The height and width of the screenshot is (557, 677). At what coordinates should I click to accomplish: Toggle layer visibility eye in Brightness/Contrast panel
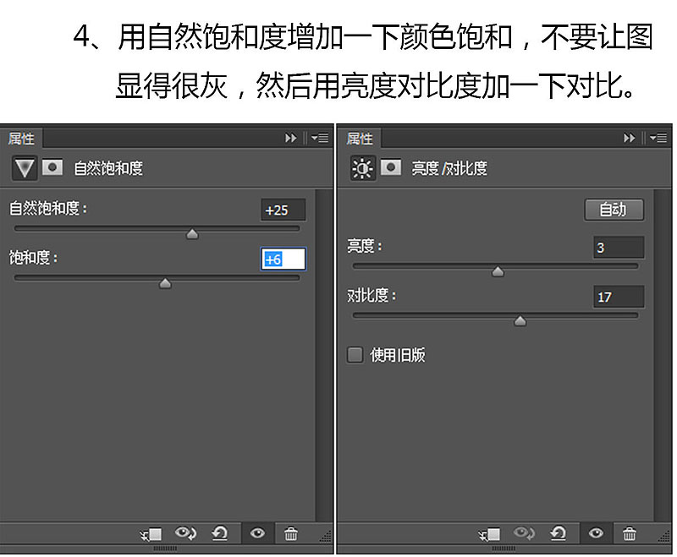click(x=596, y=533)
